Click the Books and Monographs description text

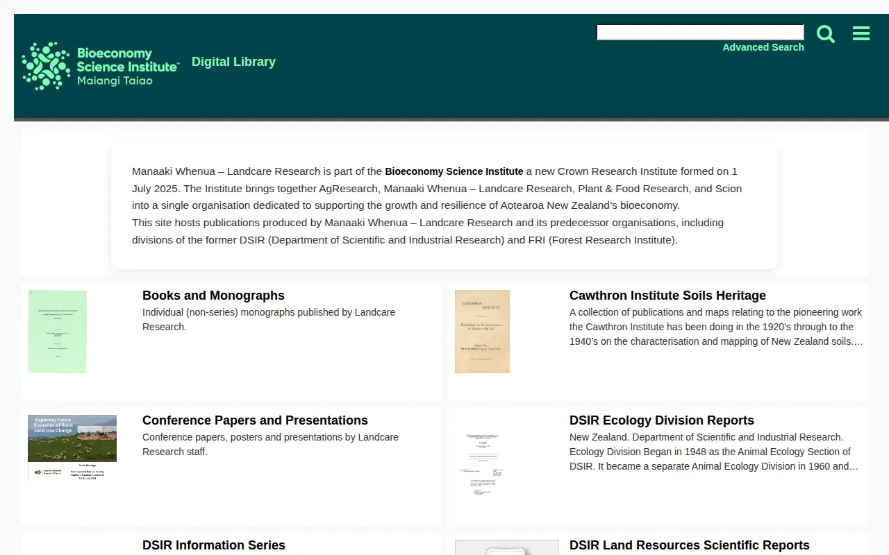tap(269, 319)
